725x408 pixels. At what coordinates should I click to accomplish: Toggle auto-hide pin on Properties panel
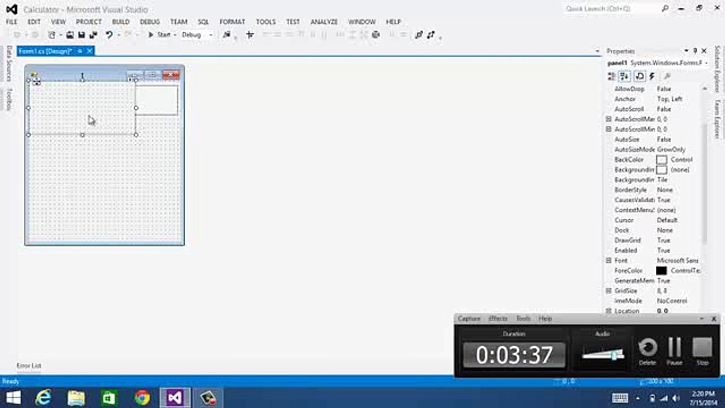pyautogui.click(x=695, y=51)
